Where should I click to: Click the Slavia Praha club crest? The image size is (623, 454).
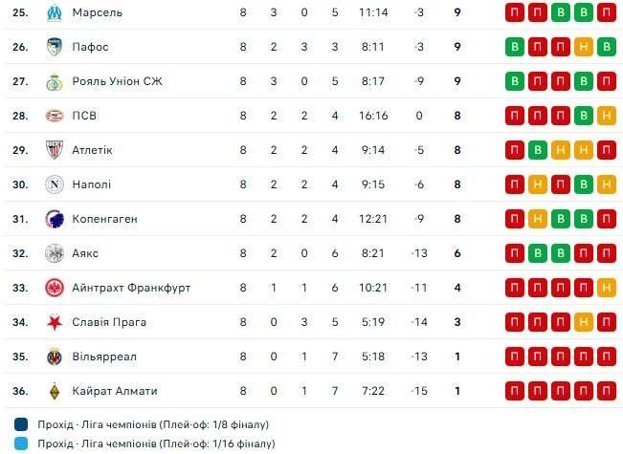coord(54,322)
